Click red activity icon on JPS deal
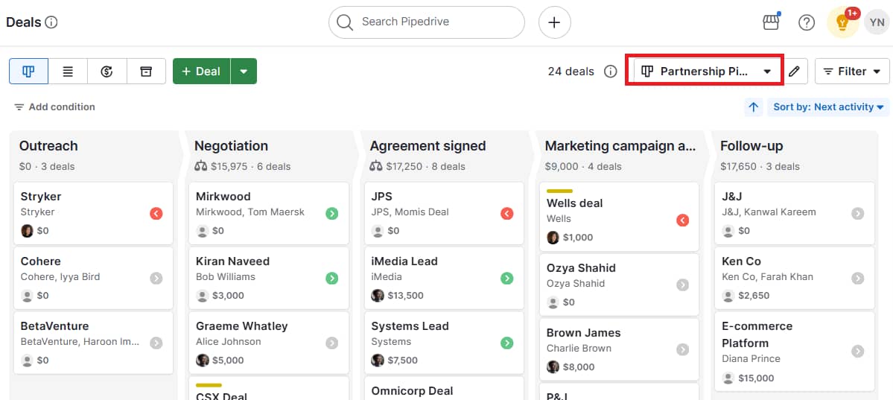The image size is (893, 400). pos(507,214)
